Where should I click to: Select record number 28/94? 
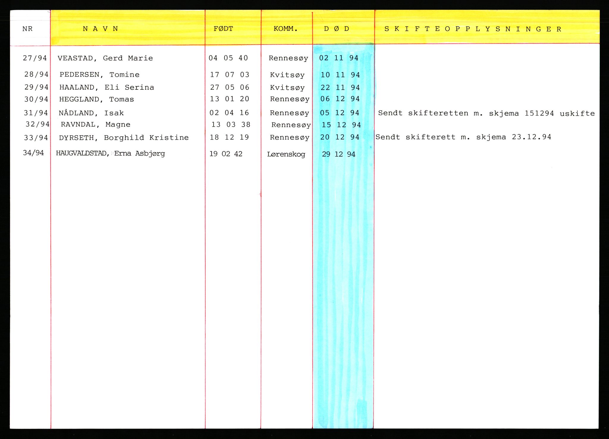36,74
